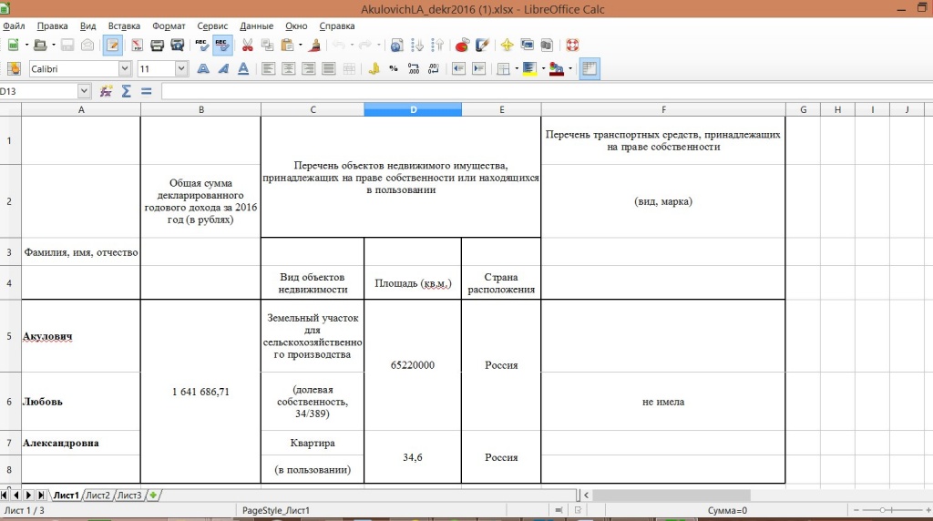
Task: Click the equals Function button
Action: click(147, 91)
